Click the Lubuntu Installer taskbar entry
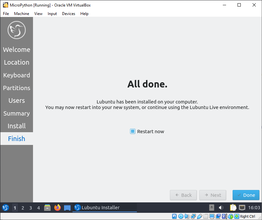 [x=105, y=208]
